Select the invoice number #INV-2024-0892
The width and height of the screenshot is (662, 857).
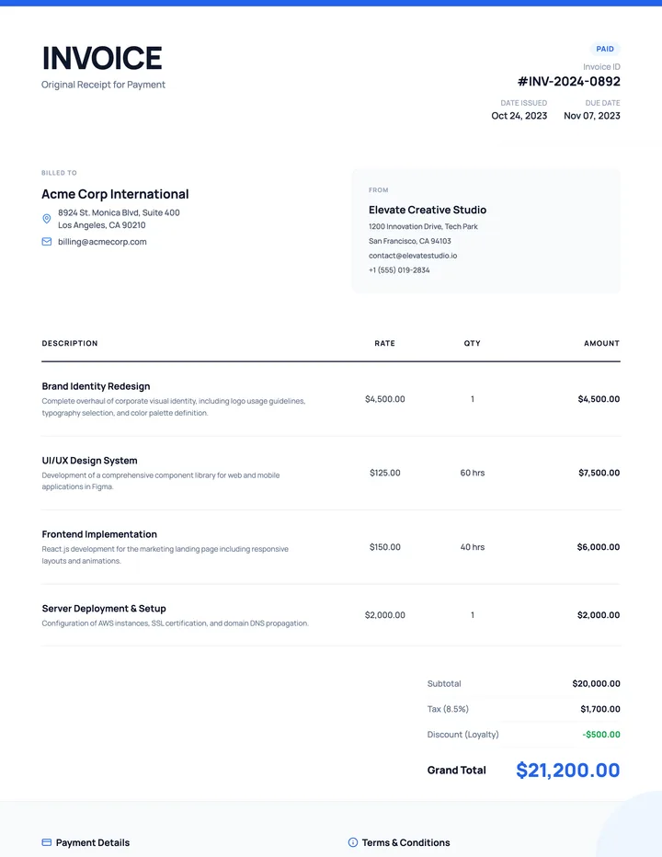coord(568,82)
